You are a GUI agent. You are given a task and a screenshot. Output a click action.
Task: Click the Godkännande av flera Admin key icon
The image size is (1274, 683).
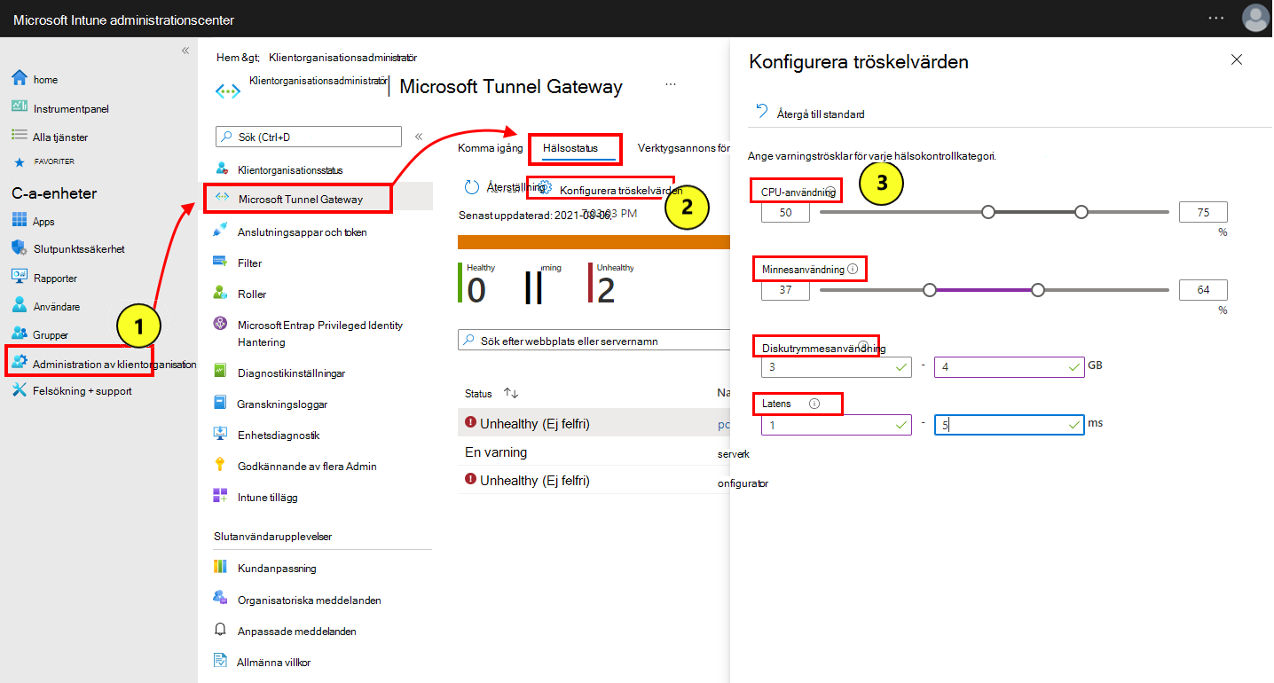point(221,465)
